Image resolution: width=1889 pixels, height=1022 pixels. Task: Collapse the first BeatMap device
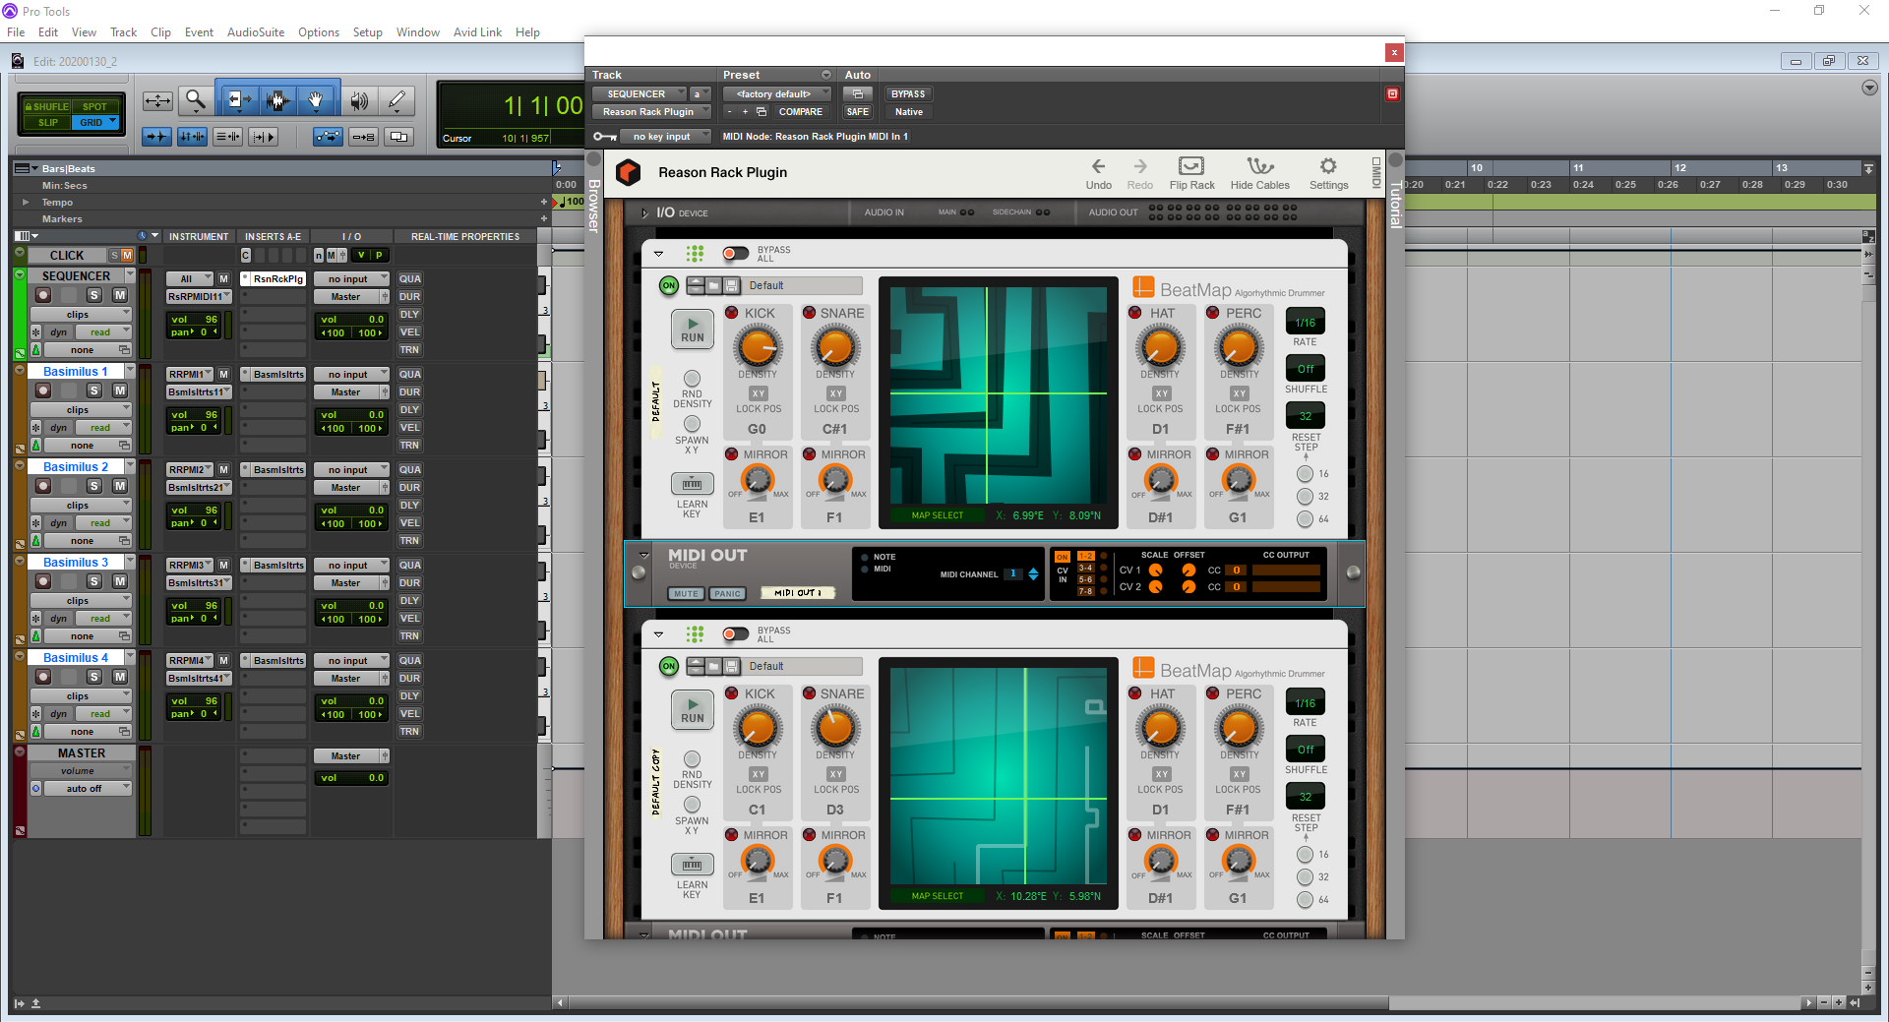659,254
